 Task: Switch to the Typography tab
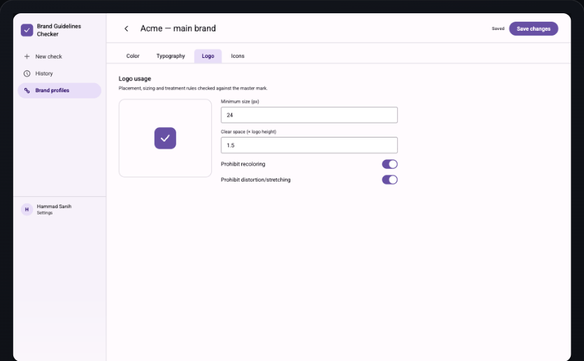171,56
